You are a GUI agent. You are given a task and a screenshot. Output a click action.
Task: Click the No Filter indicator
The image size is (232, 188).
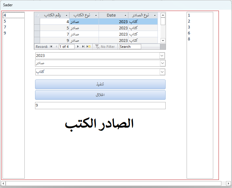pos(105,47)
